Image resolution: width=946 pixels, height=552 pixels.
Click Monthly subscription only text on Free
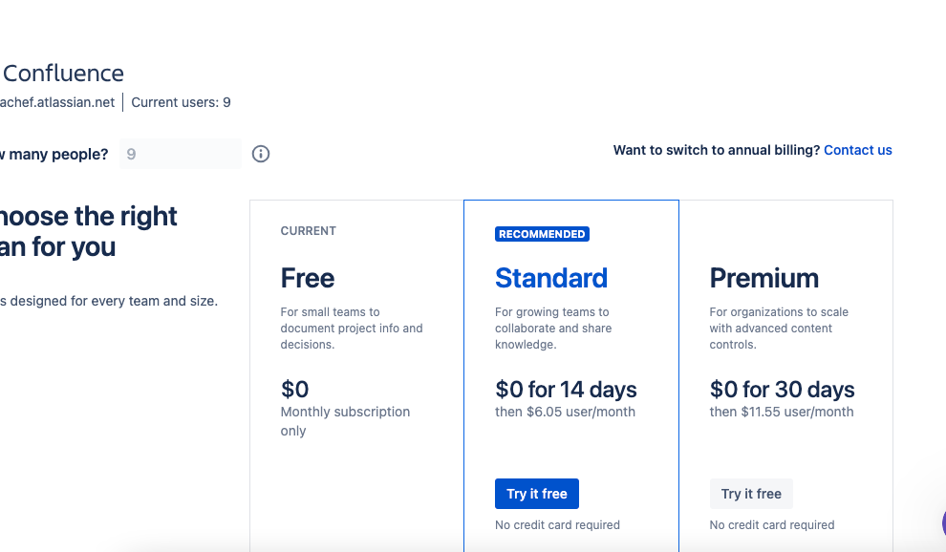pyautogui.click(x=345, y=421)
